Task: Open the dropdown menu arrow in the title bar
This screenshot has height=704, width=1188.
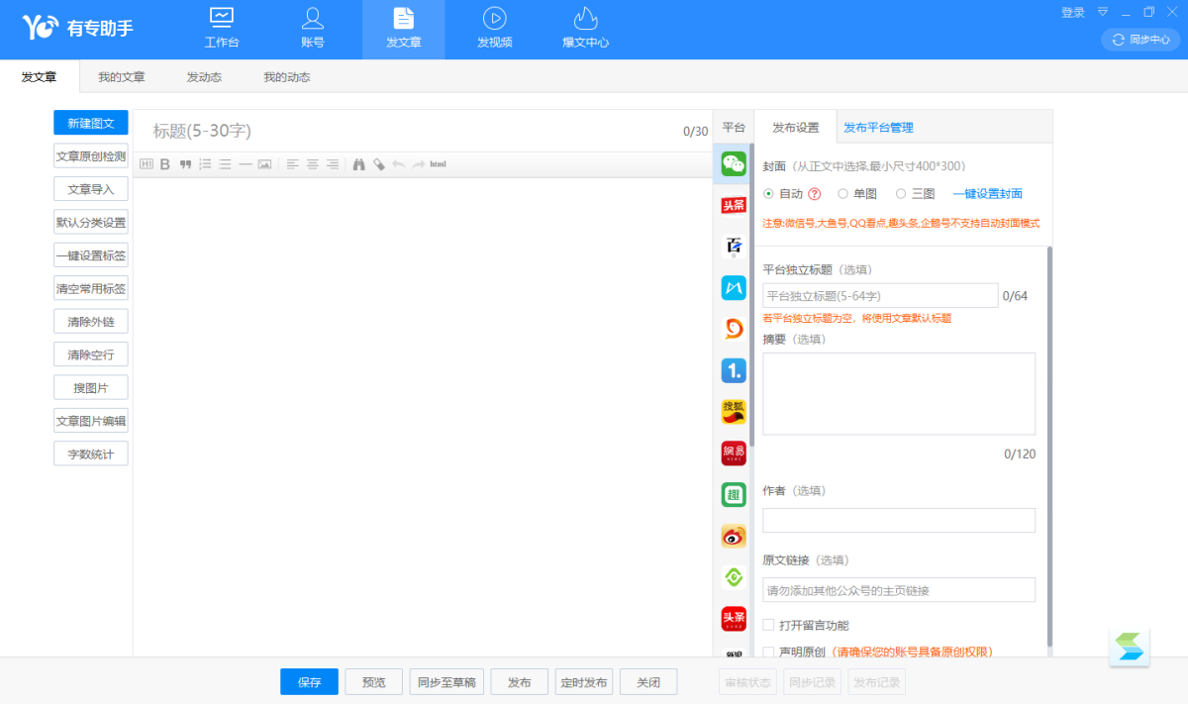Action: pos(1103,13)
